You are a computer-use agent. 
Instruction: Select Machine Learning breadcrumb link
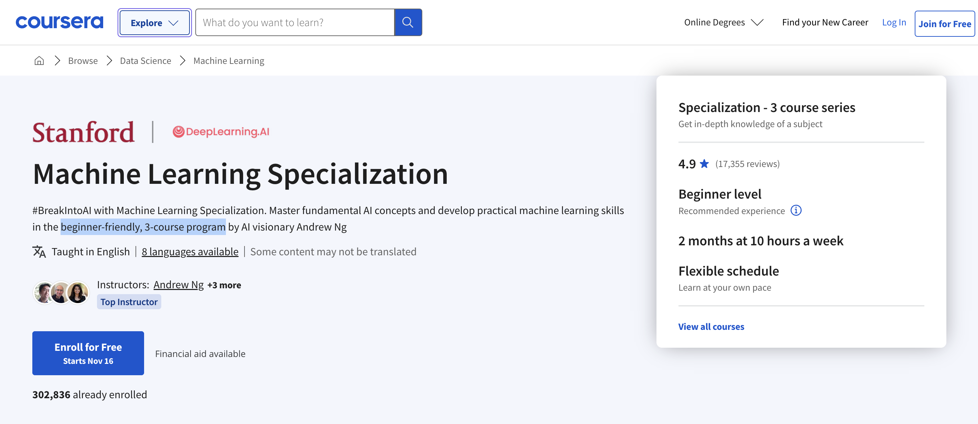pyautogui.click(x=229, y=60)
